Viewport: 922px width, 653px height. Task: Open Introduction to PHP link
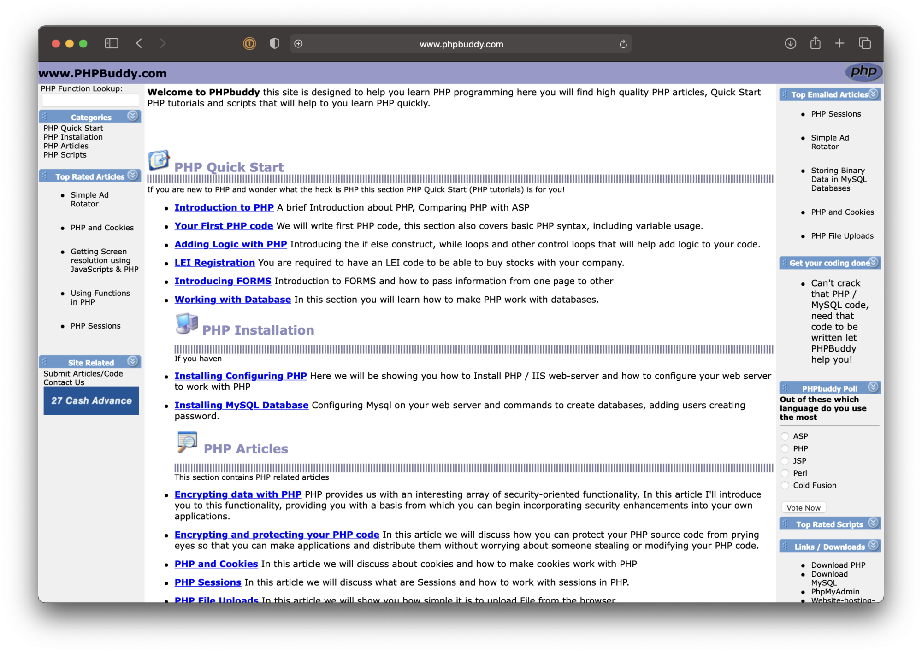[224, 207]
